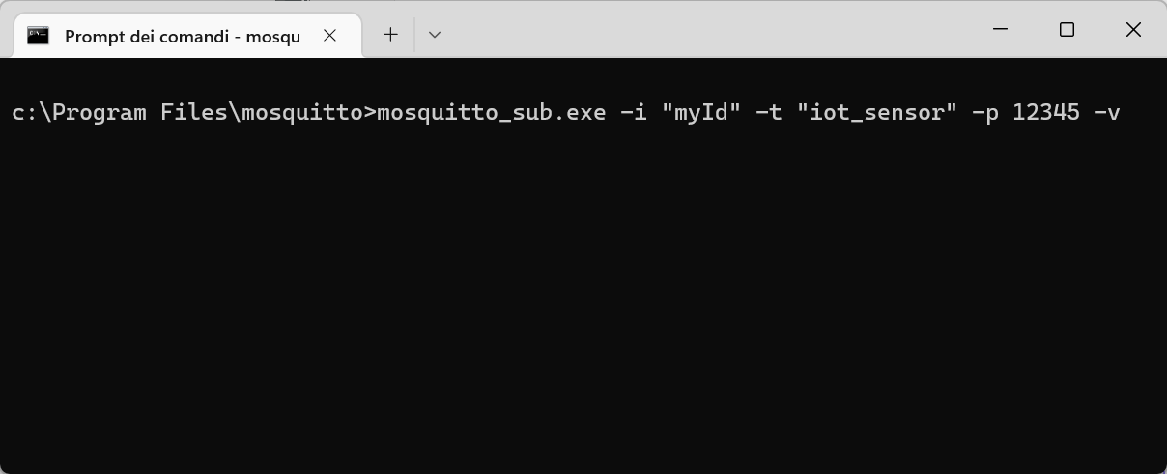Click the -v flag at line end
This screenshot has height=474, width=1167.
(1107, 113)
